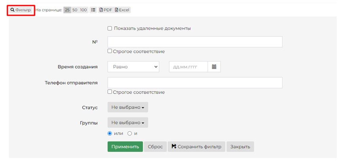This screenshot has width=351, height=164.
Task: Click into the Телефон отправителя field
Action: [195, 83]
